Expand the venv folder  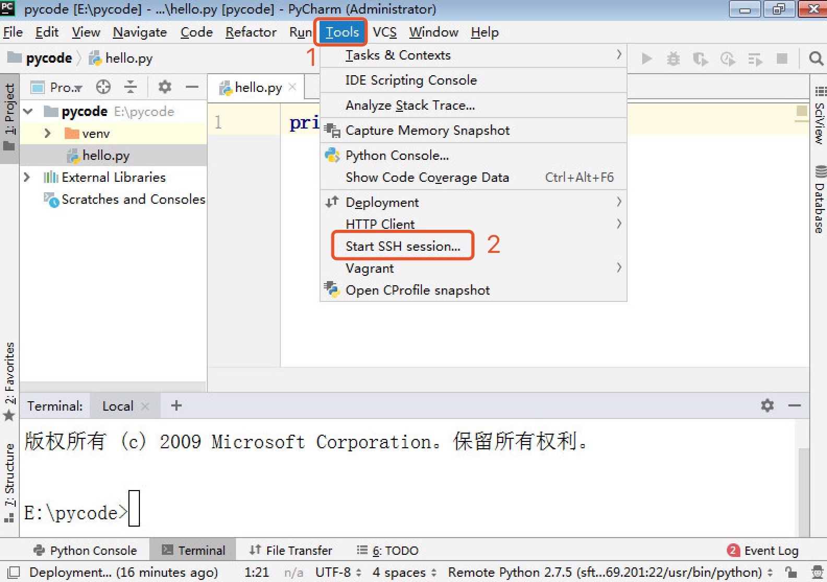(48, 133)
